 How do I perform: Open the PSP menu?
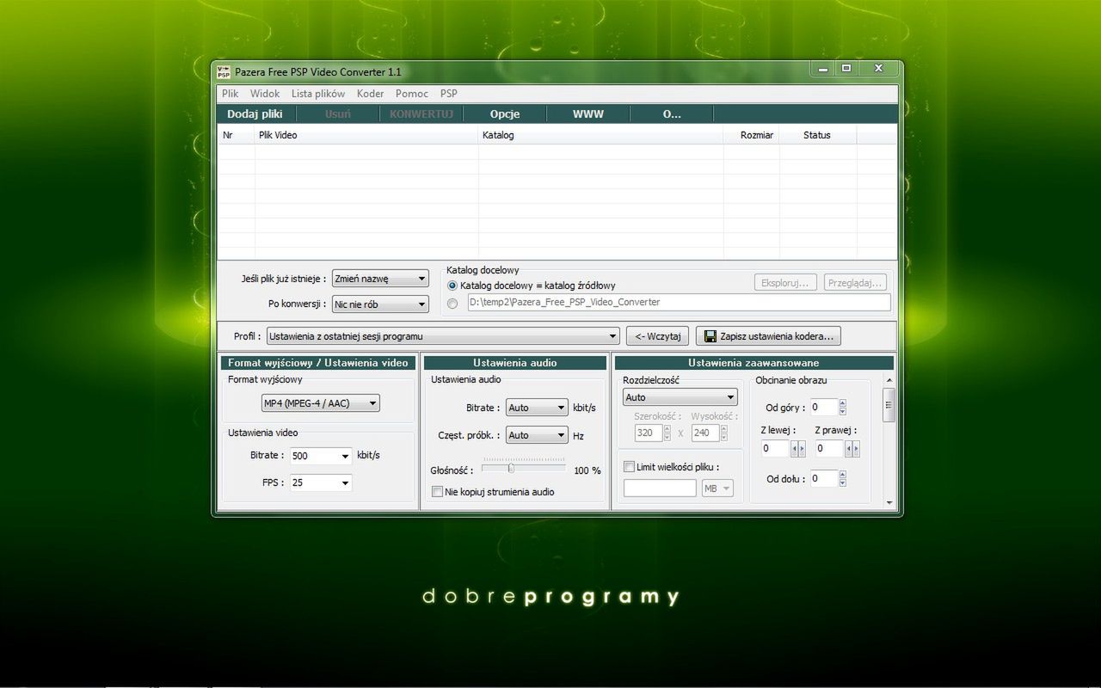coord(449,94)
